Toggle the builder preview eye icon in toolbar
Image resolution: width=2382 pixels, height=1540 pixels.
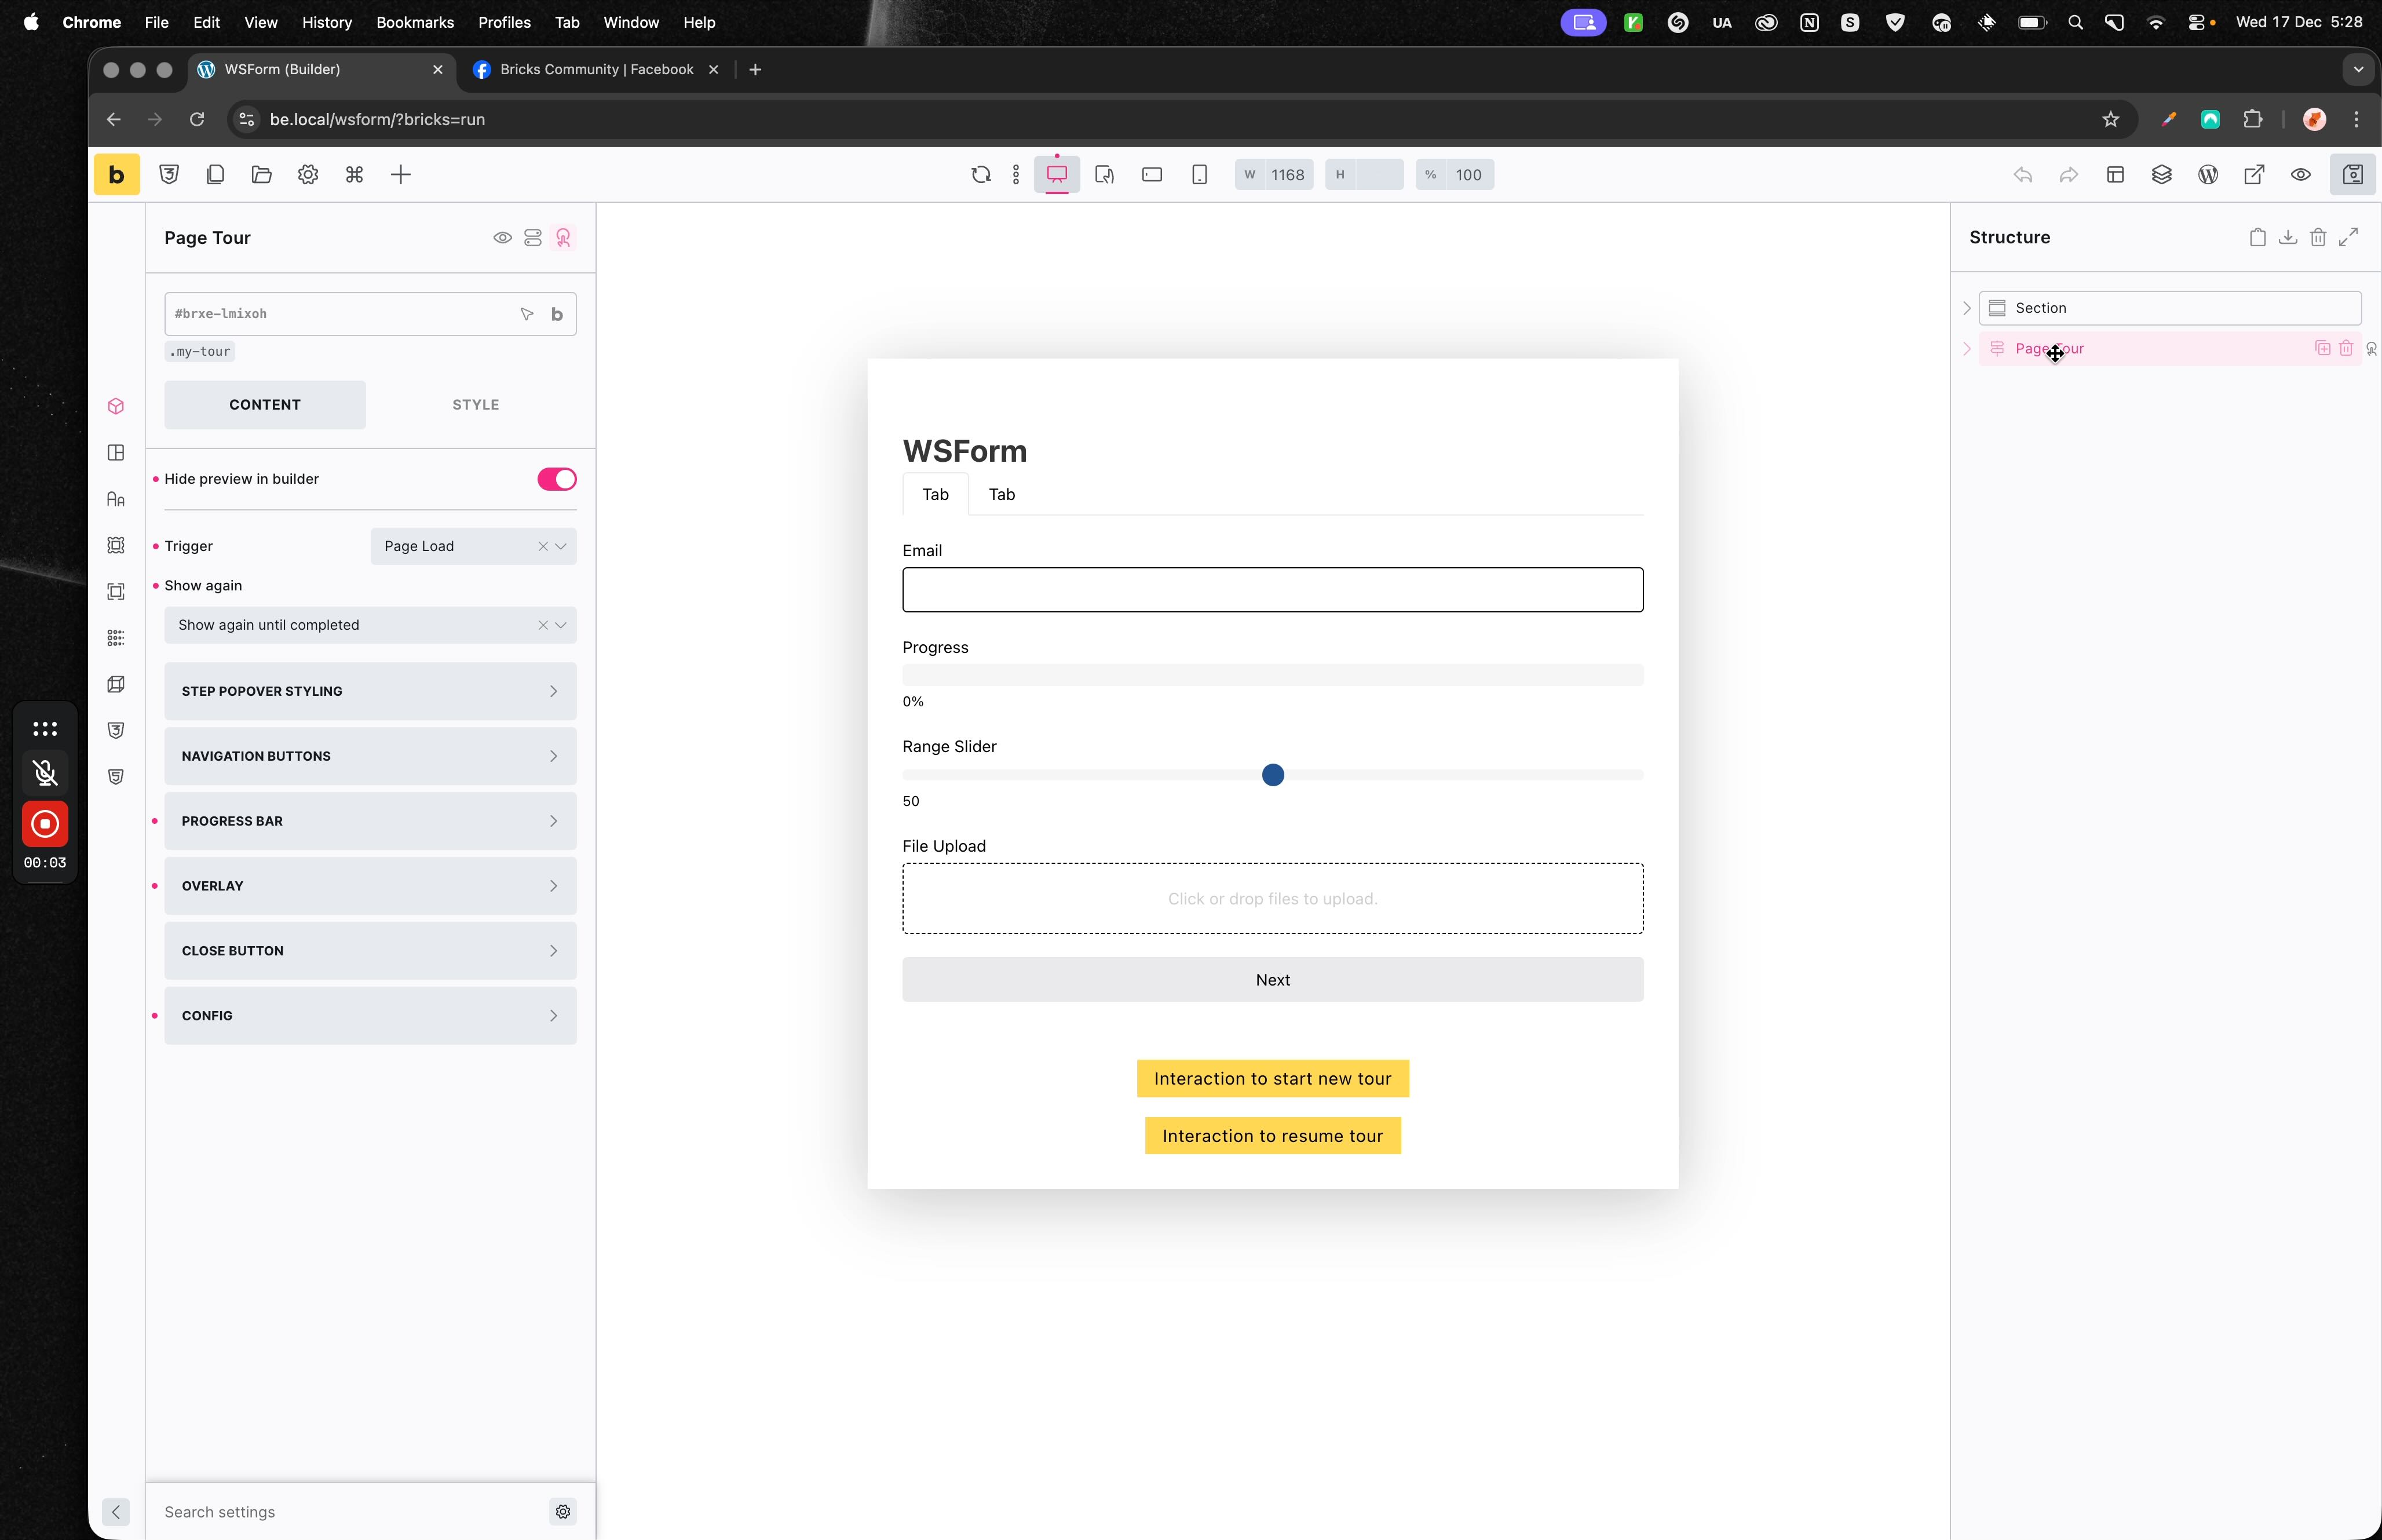pos(2300,175)
